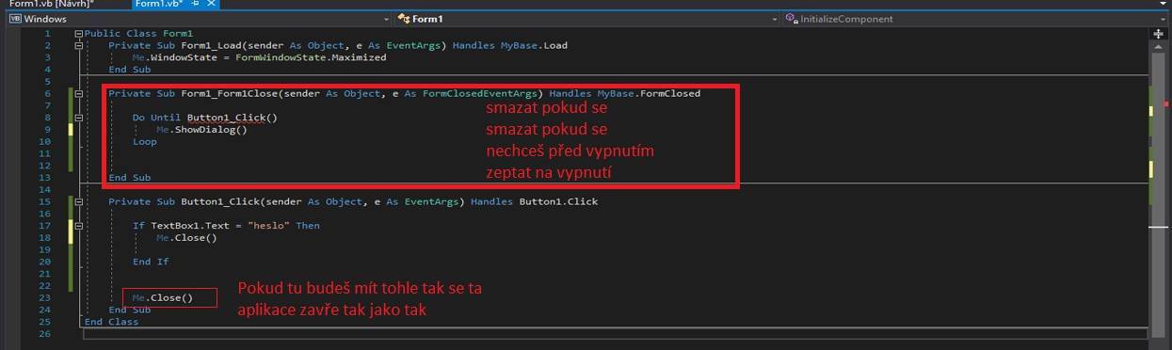Click 'End Sub' on line 4
The width and height of the screenshot is (1172, 350).
point(129,70)
